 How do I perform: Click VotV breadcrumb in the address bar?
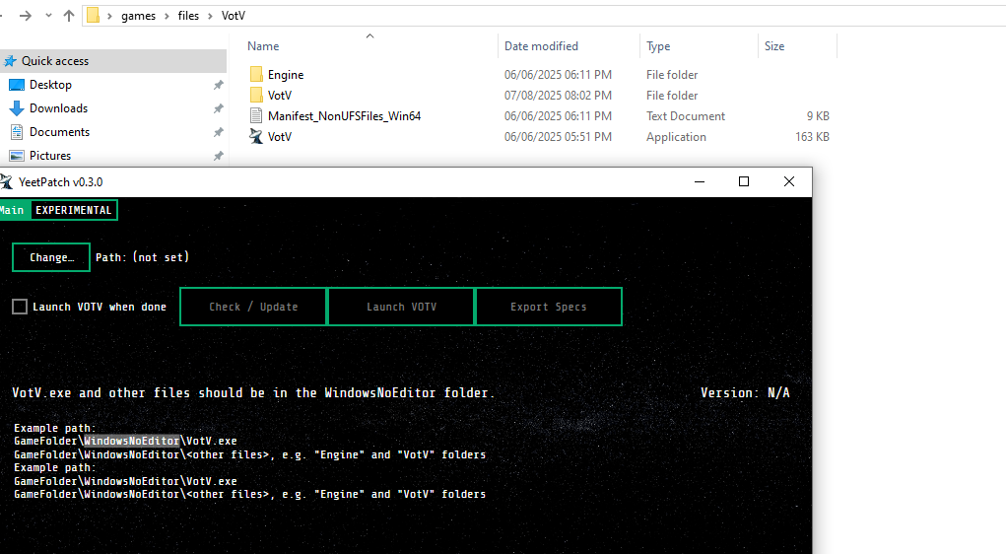(234, 16)
